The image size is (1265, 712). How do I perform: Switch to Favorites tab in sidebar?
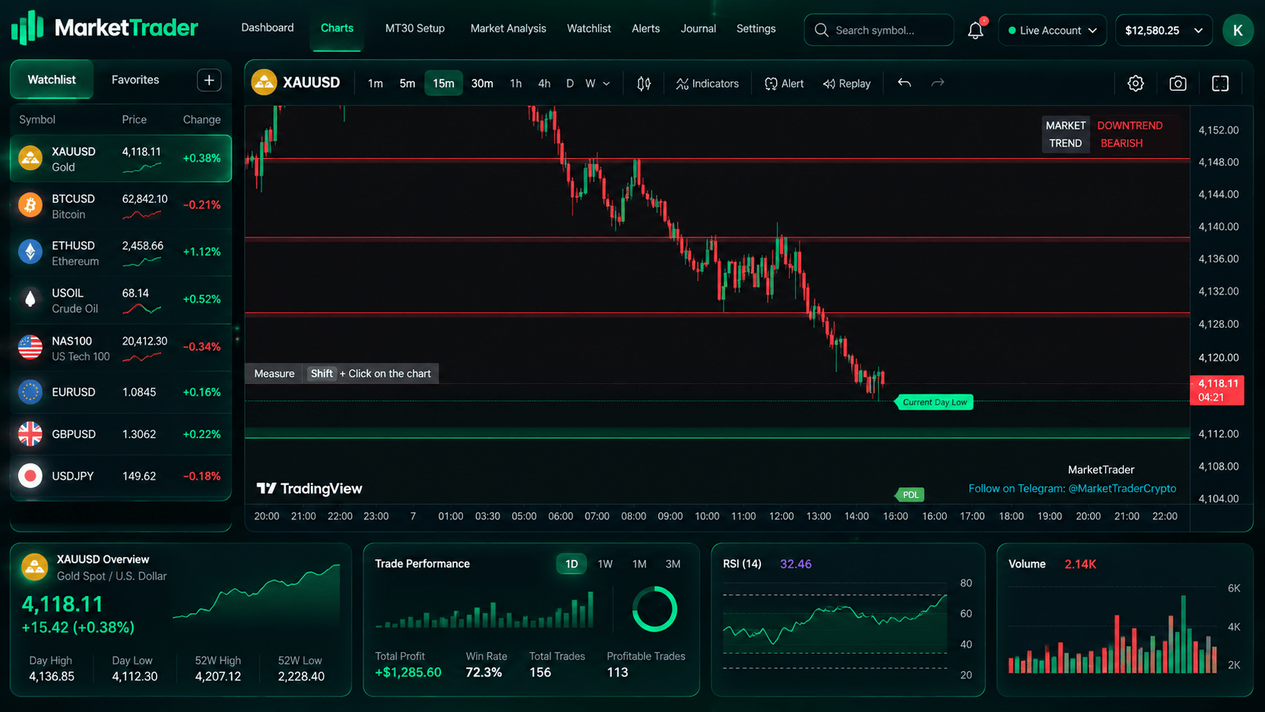tap(135, 79)
